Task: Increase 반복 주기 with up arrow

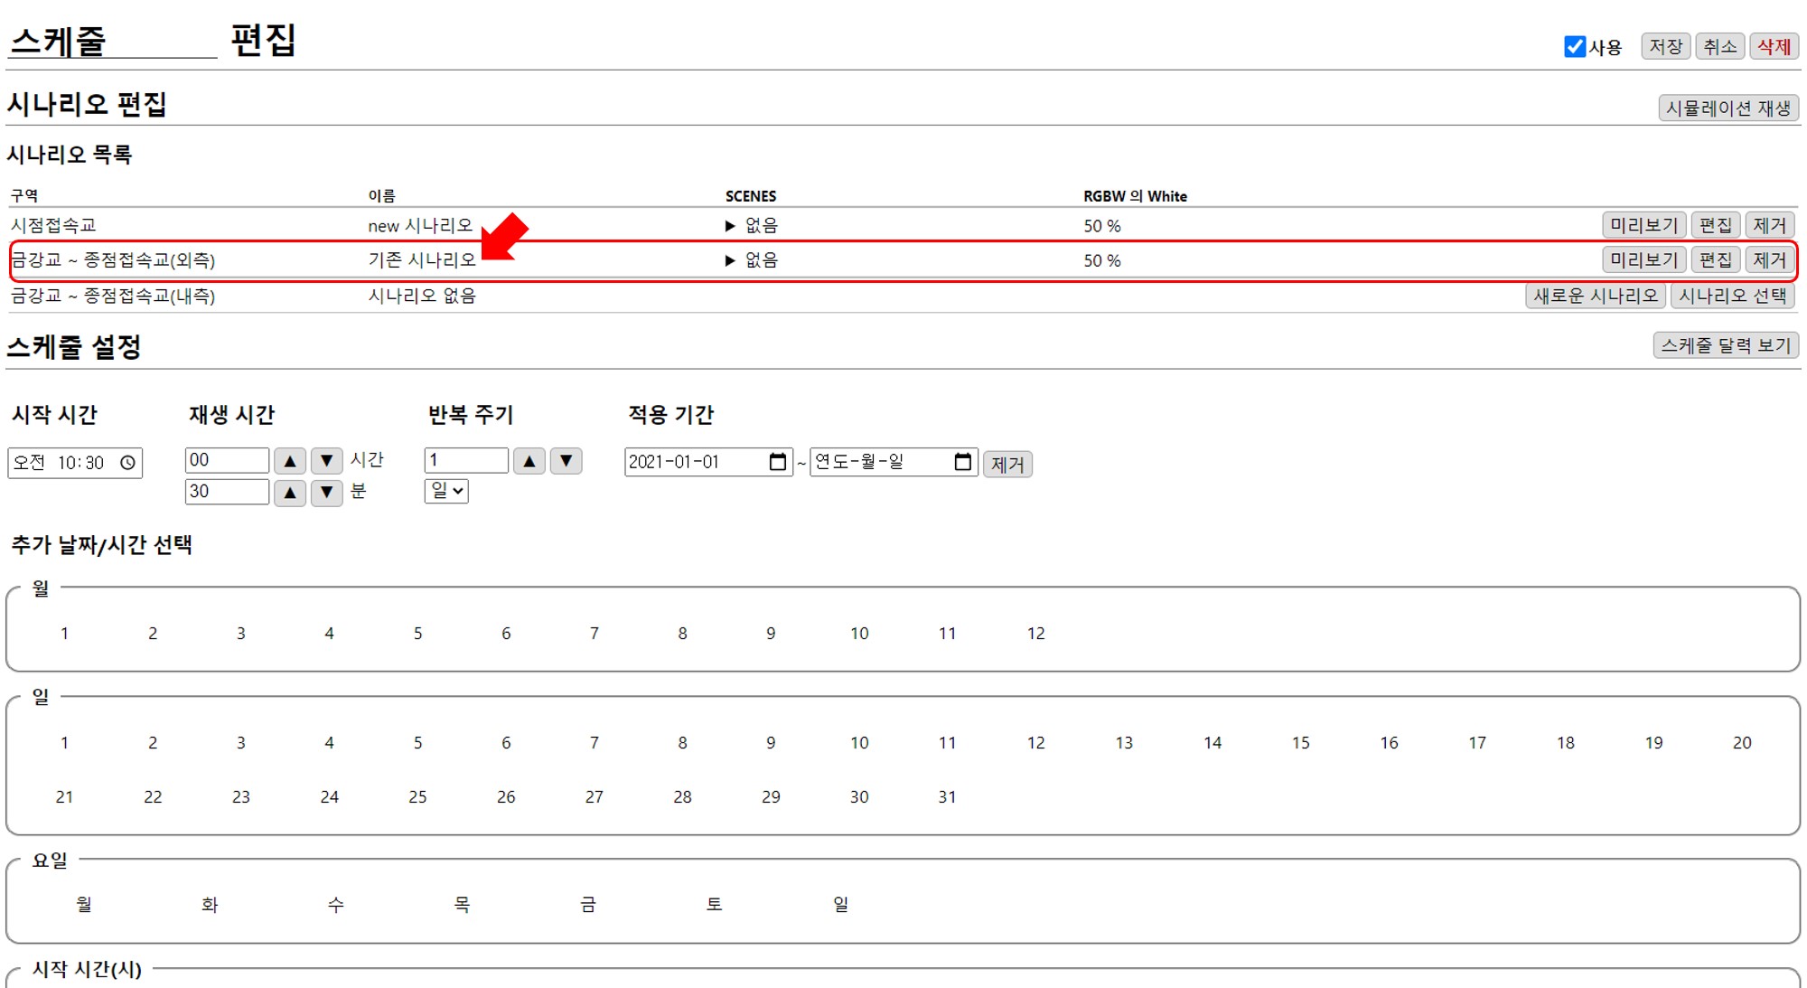Action: pos(529,461)
